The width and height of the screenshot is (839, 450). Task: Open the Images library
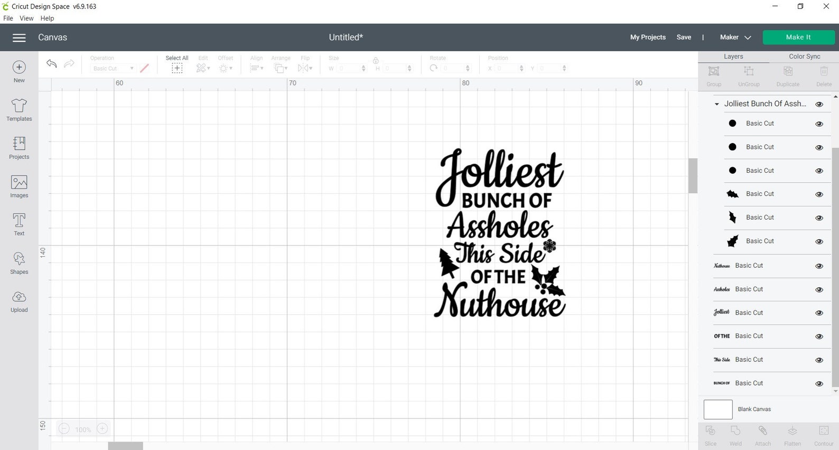pyautogui.click(x=19, y=186)
